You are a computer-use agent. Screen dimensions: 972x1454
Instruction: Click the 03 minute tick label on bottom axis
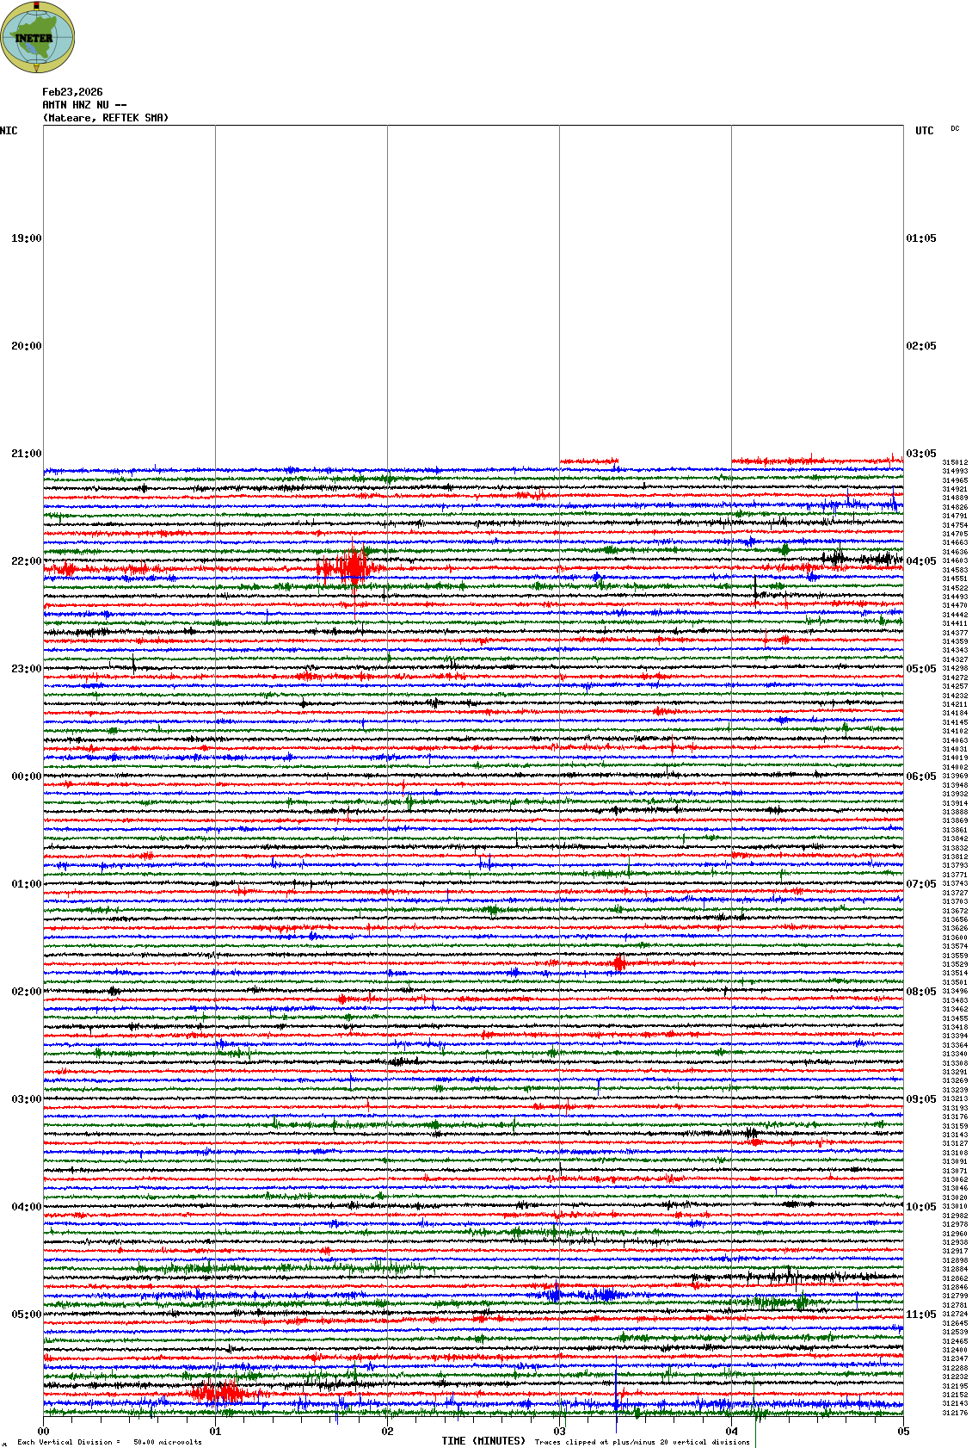click(x=559, y=1432)
